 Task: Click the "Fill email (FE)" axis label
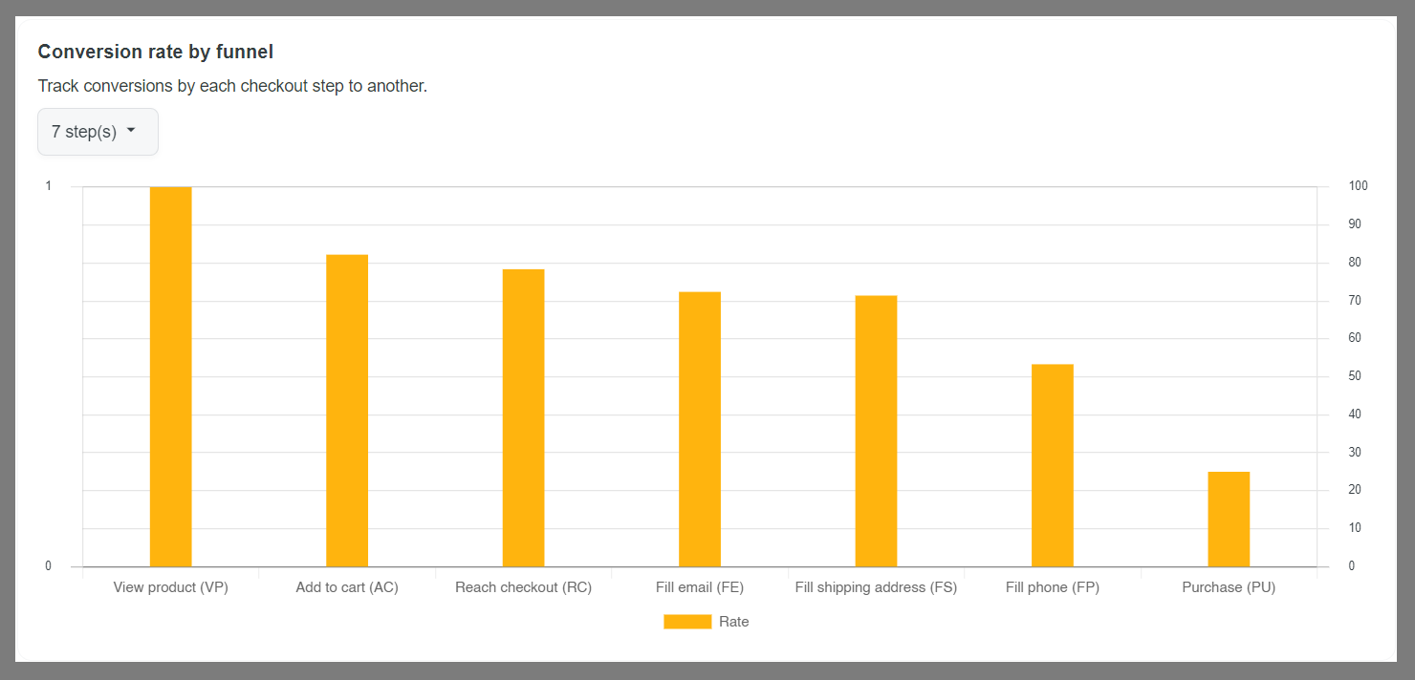coord(700,587)
